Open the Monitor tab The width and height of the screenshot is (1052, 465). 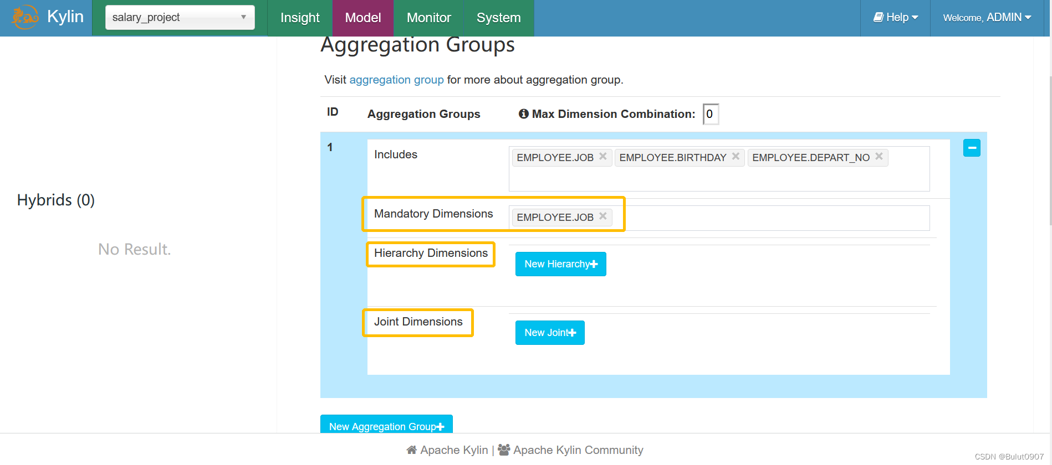click(x=428, y=18)
